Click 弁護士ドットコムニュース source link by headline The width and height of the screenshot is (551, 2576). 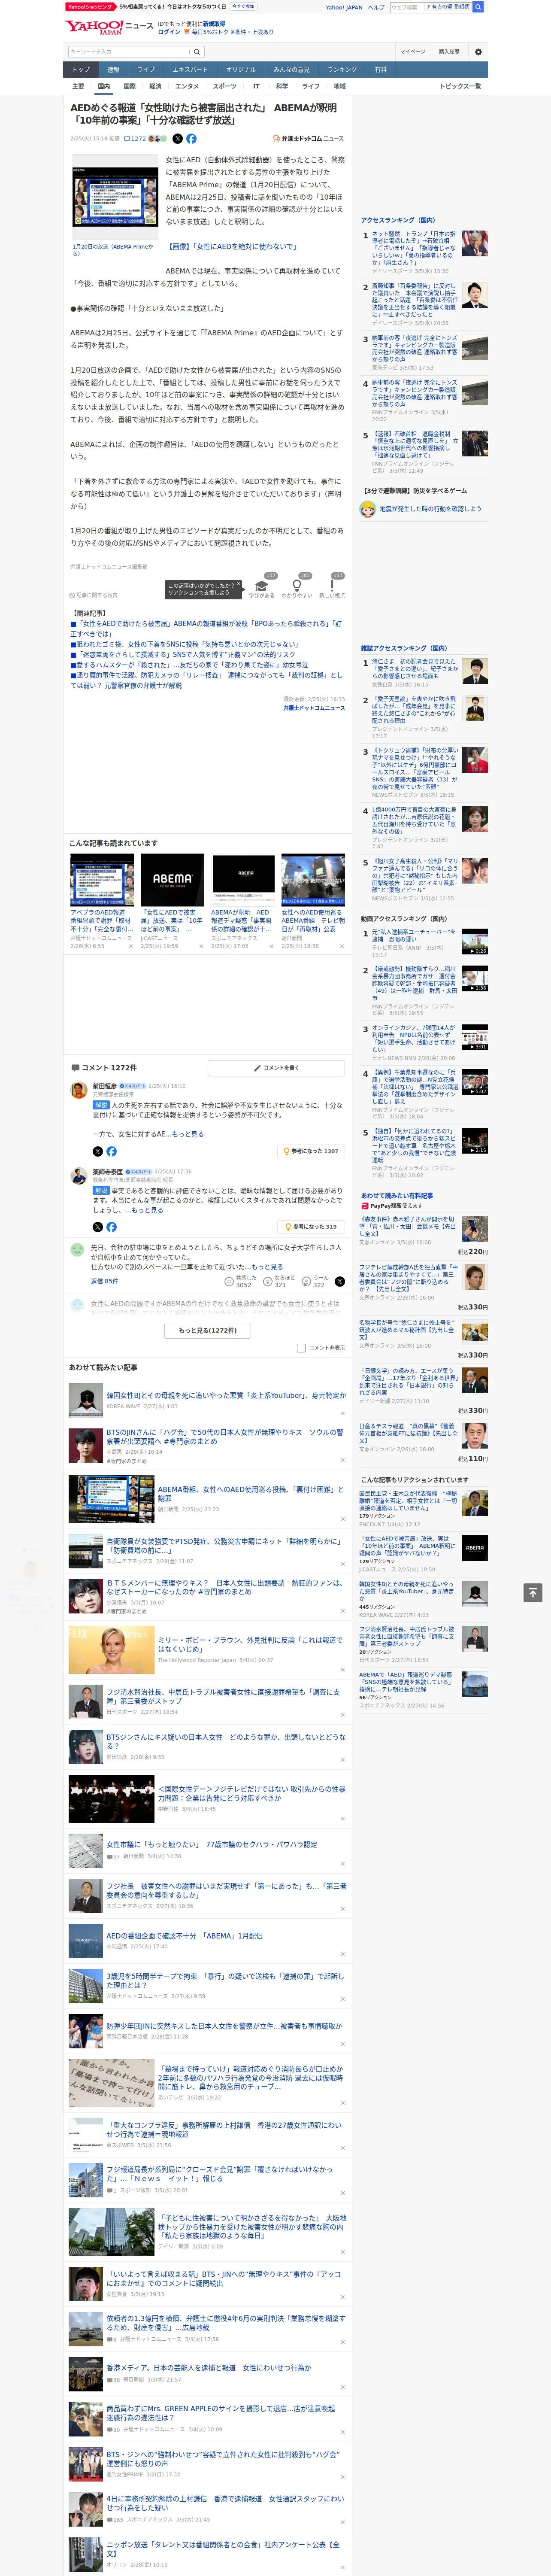coord(308,139)
